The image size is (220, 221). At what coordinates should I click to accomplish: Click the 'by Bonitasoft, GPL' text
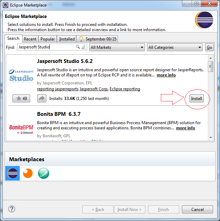coord(54,136)
